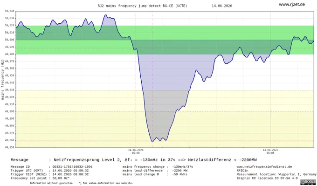Click the 'mains load difference' label
This screenshot has height=186, width=317.
coord(142,171)
